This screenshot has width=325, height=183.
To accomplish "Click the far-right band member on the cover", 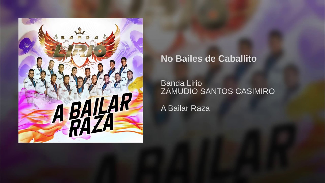I will (x=130, y=80).
